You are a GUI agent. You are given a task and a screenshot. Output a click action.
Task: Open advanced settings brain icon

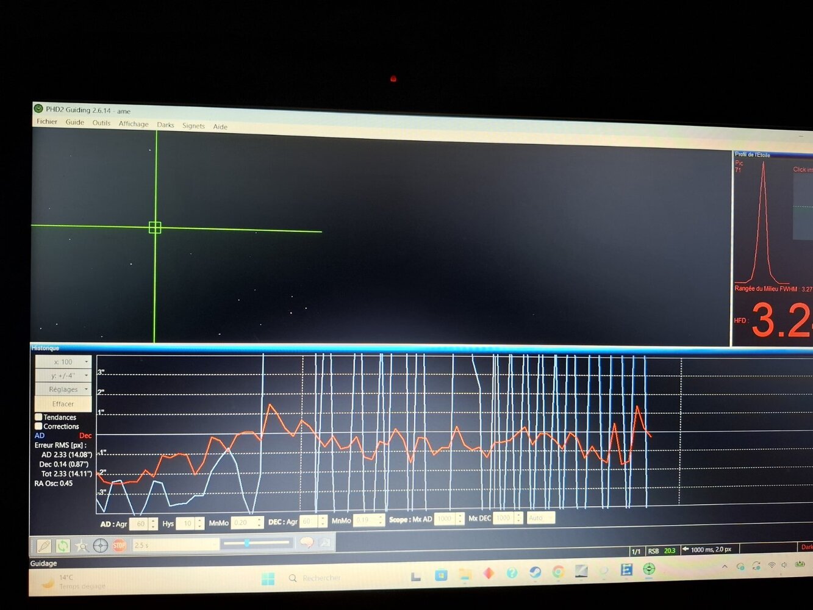tap(307, 542)
